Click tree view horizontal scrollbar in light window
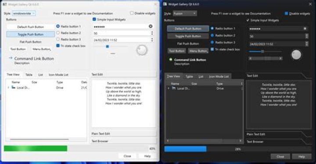 39,139
